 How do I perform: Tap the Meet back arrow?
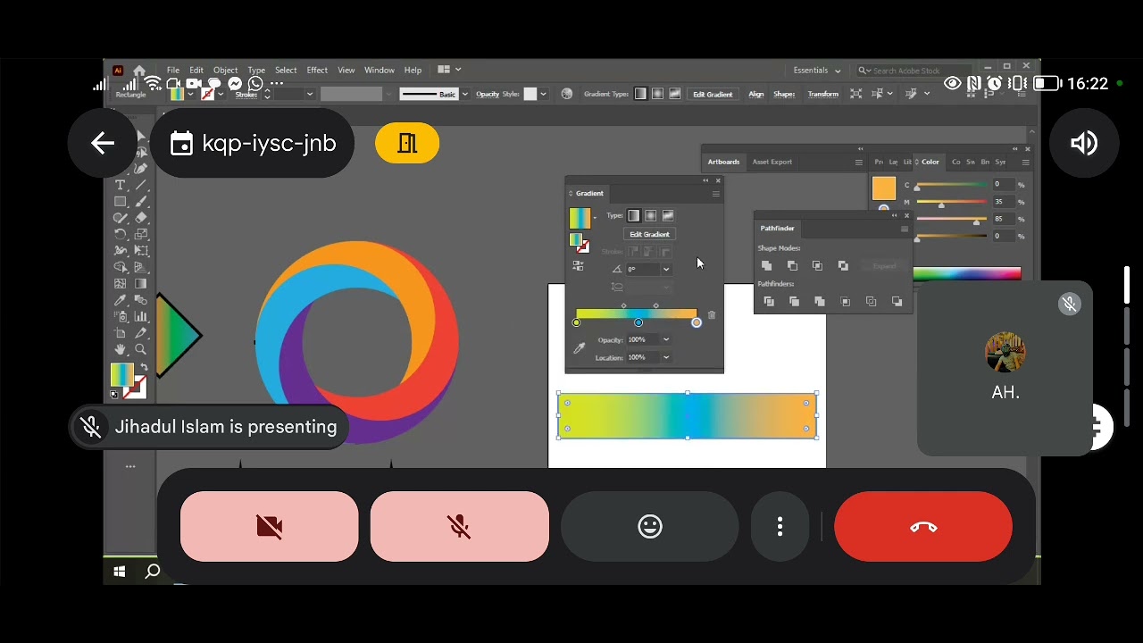[x=103, y=143]
